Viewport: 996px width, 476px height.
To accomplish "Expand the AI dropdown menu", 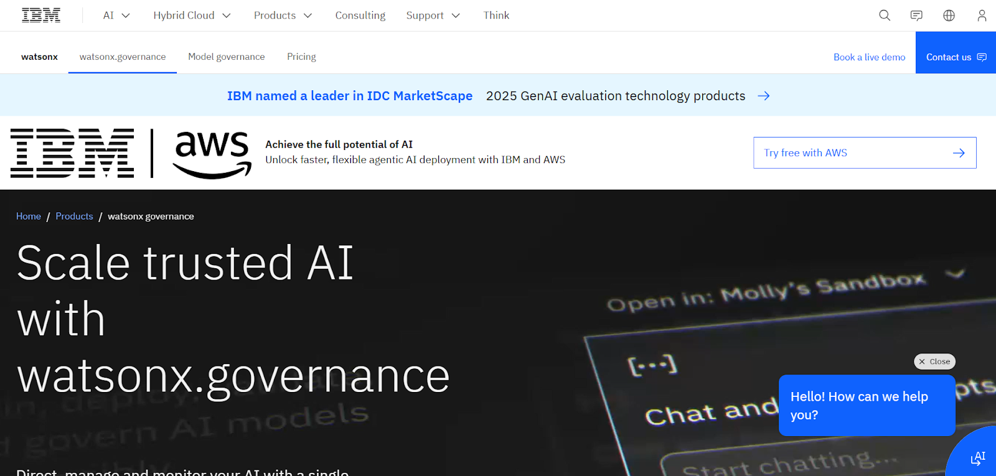I will click(x=116, y=16).
